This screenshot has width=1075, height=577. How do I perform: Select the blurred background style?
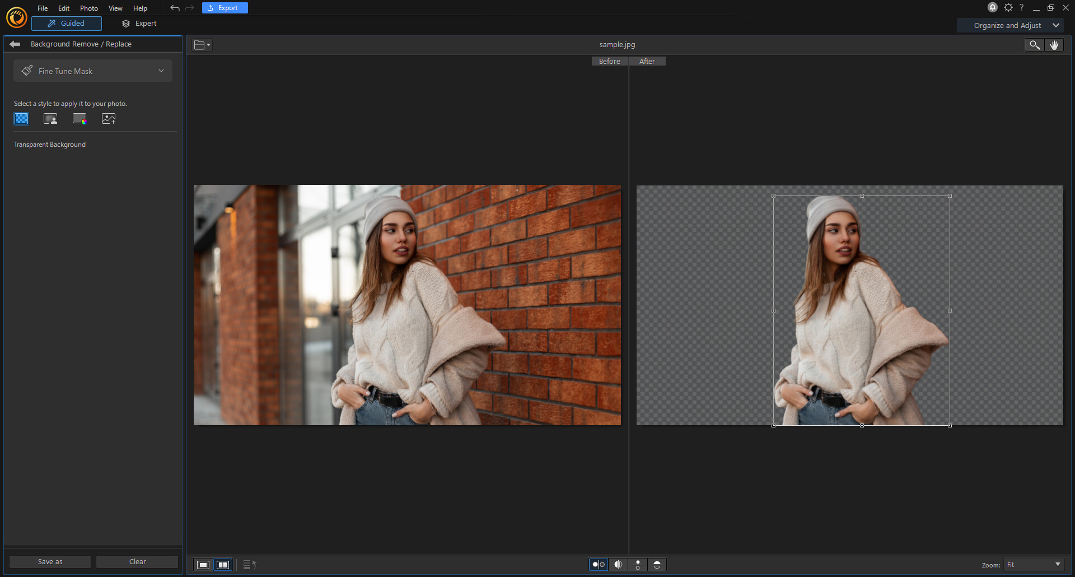click(50, 119)
